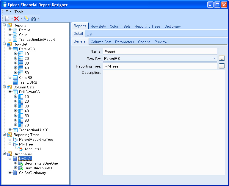
Task: Click the Accounts1 node icon
Action: (x=21, y=149)
